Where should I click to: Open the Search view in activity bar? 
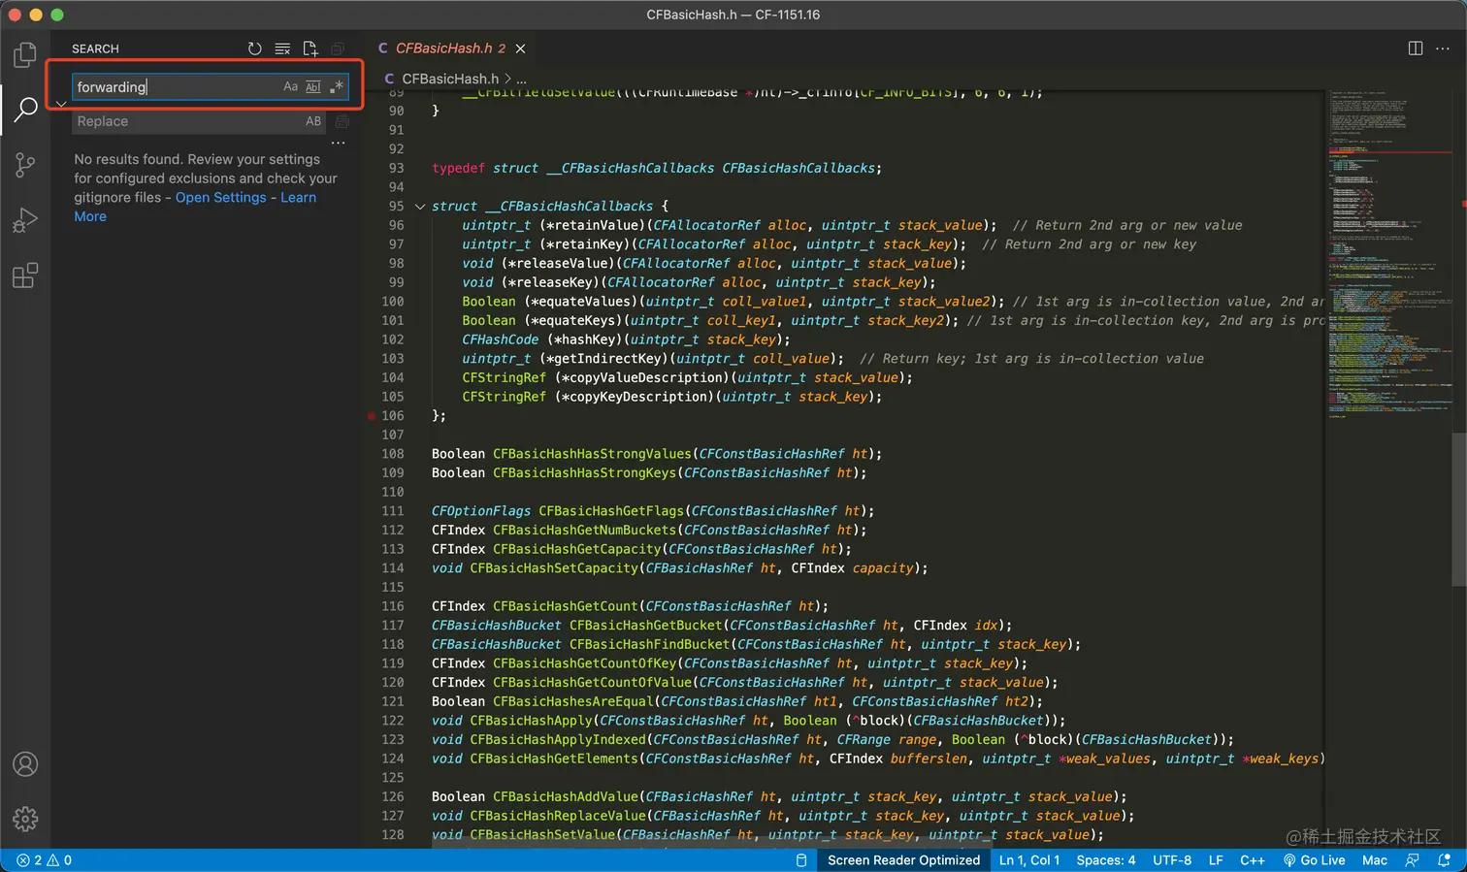coord(25,109)
